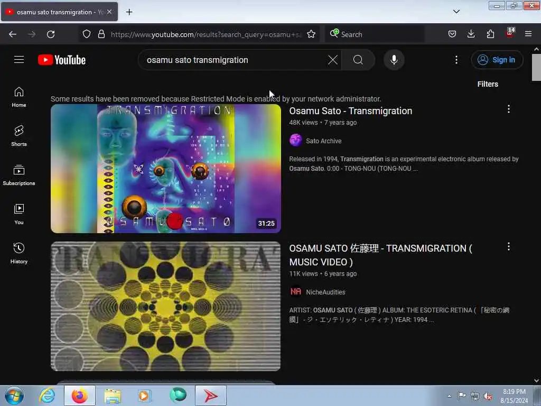The height and width of the screenshot is (406, 541).
Task: Open the Windows Start button
Action: 14,395
